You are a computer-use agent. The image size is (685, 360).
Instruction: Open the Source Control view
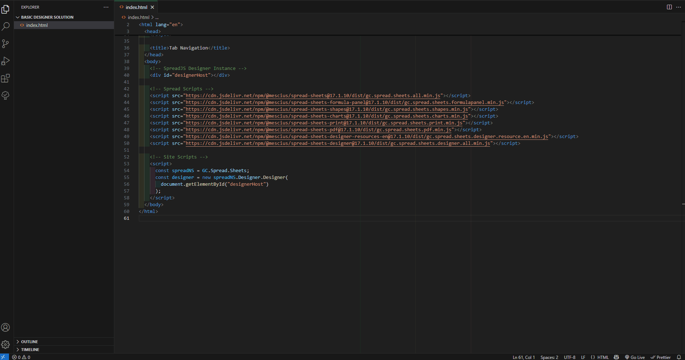[x=5, y=44]
